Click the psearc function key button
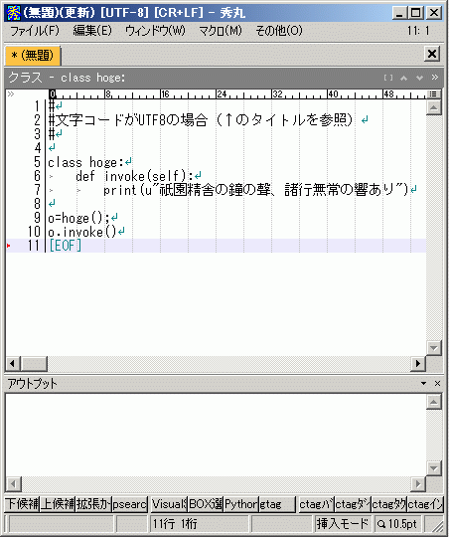 (130, 504)
